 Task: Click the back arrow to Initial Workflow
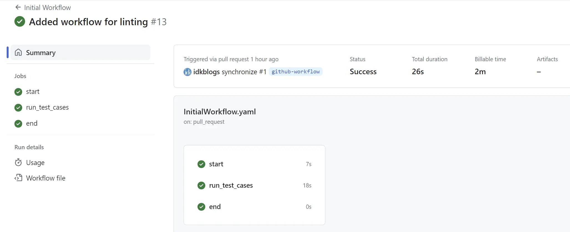coord(18,7)
